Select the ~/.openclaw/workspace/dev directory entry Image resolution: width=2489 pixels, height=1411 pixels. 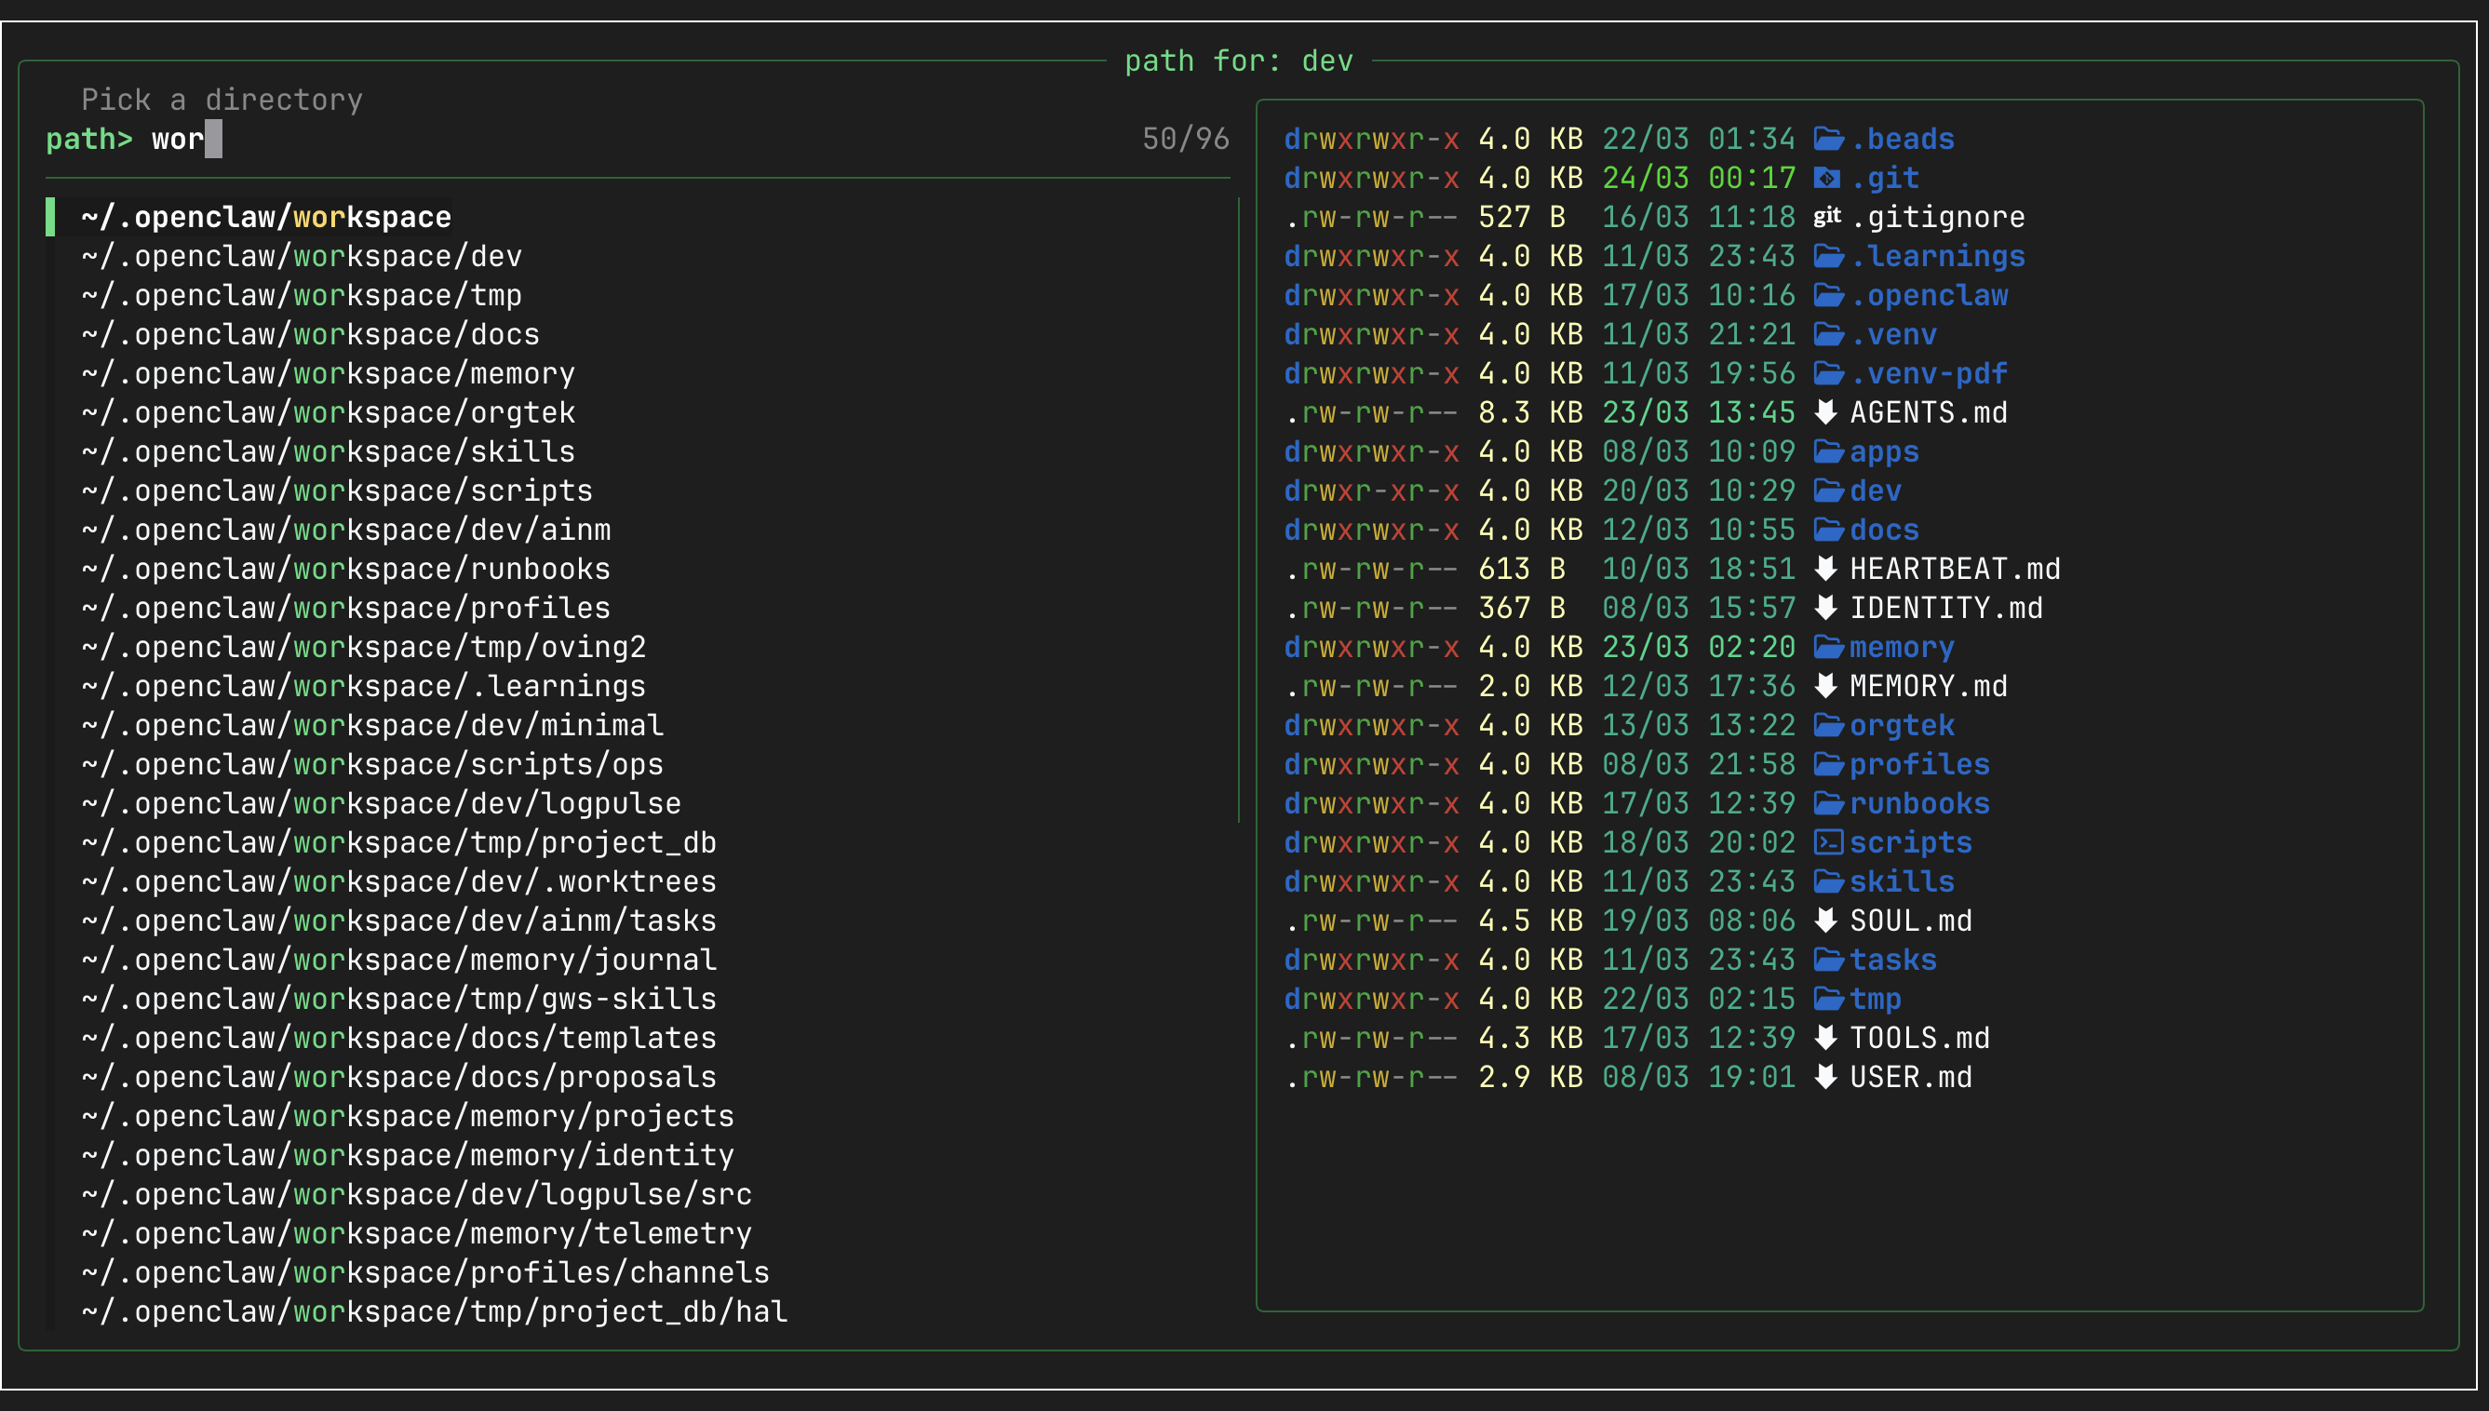click(301, 255)
